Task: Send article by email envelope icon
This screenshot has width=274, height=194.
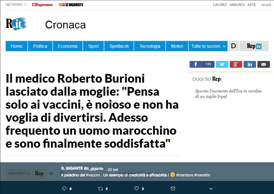Action: [263, 64]
